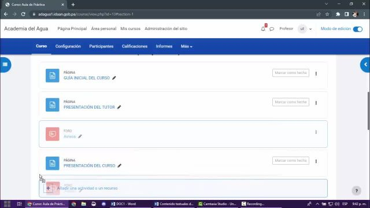Screen dimensions: 370x208
Task: Click the PRESENTACIÓN DEL TUTOR page icon
Action: pyautogui.click(x=53, y=105)
